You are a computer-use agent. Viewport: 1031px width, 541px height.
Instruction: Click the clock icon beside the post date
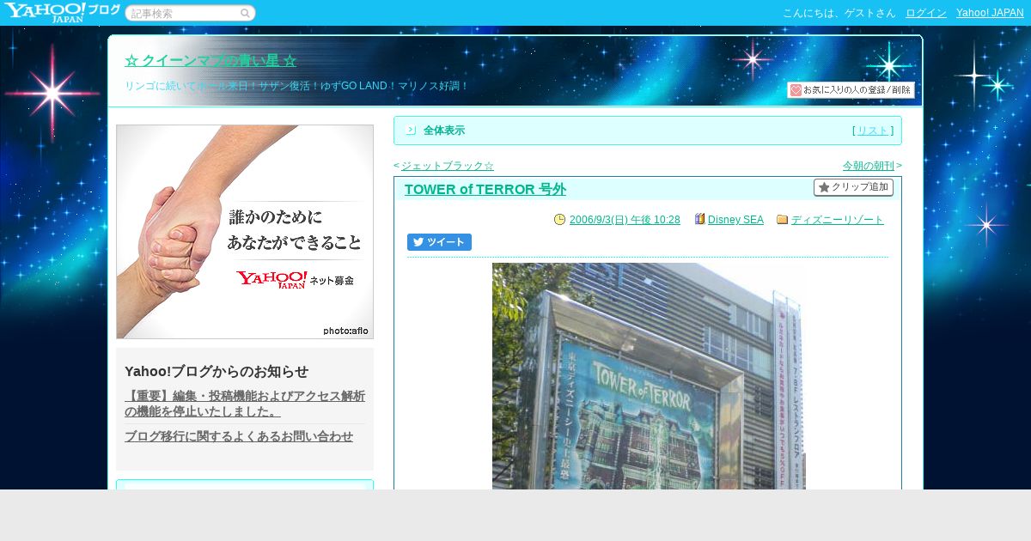pyautogui.click(x=560, y=220)
